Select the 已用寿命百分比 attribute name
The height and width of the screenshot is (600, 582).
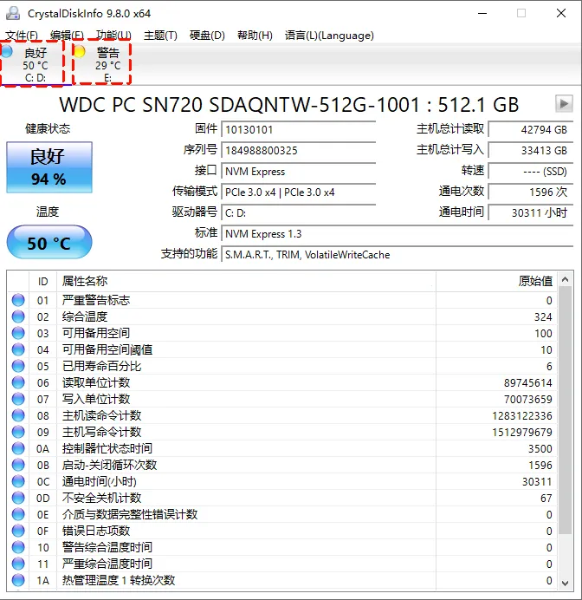pos(101,366)
